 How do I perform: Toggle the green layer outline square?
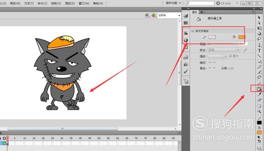4,143
